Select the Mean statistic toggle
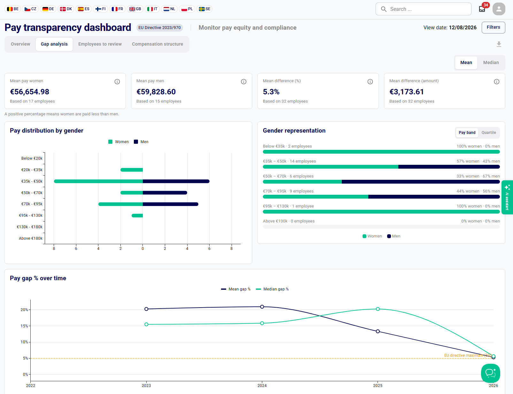513x394 pixels. pos(466,63)
